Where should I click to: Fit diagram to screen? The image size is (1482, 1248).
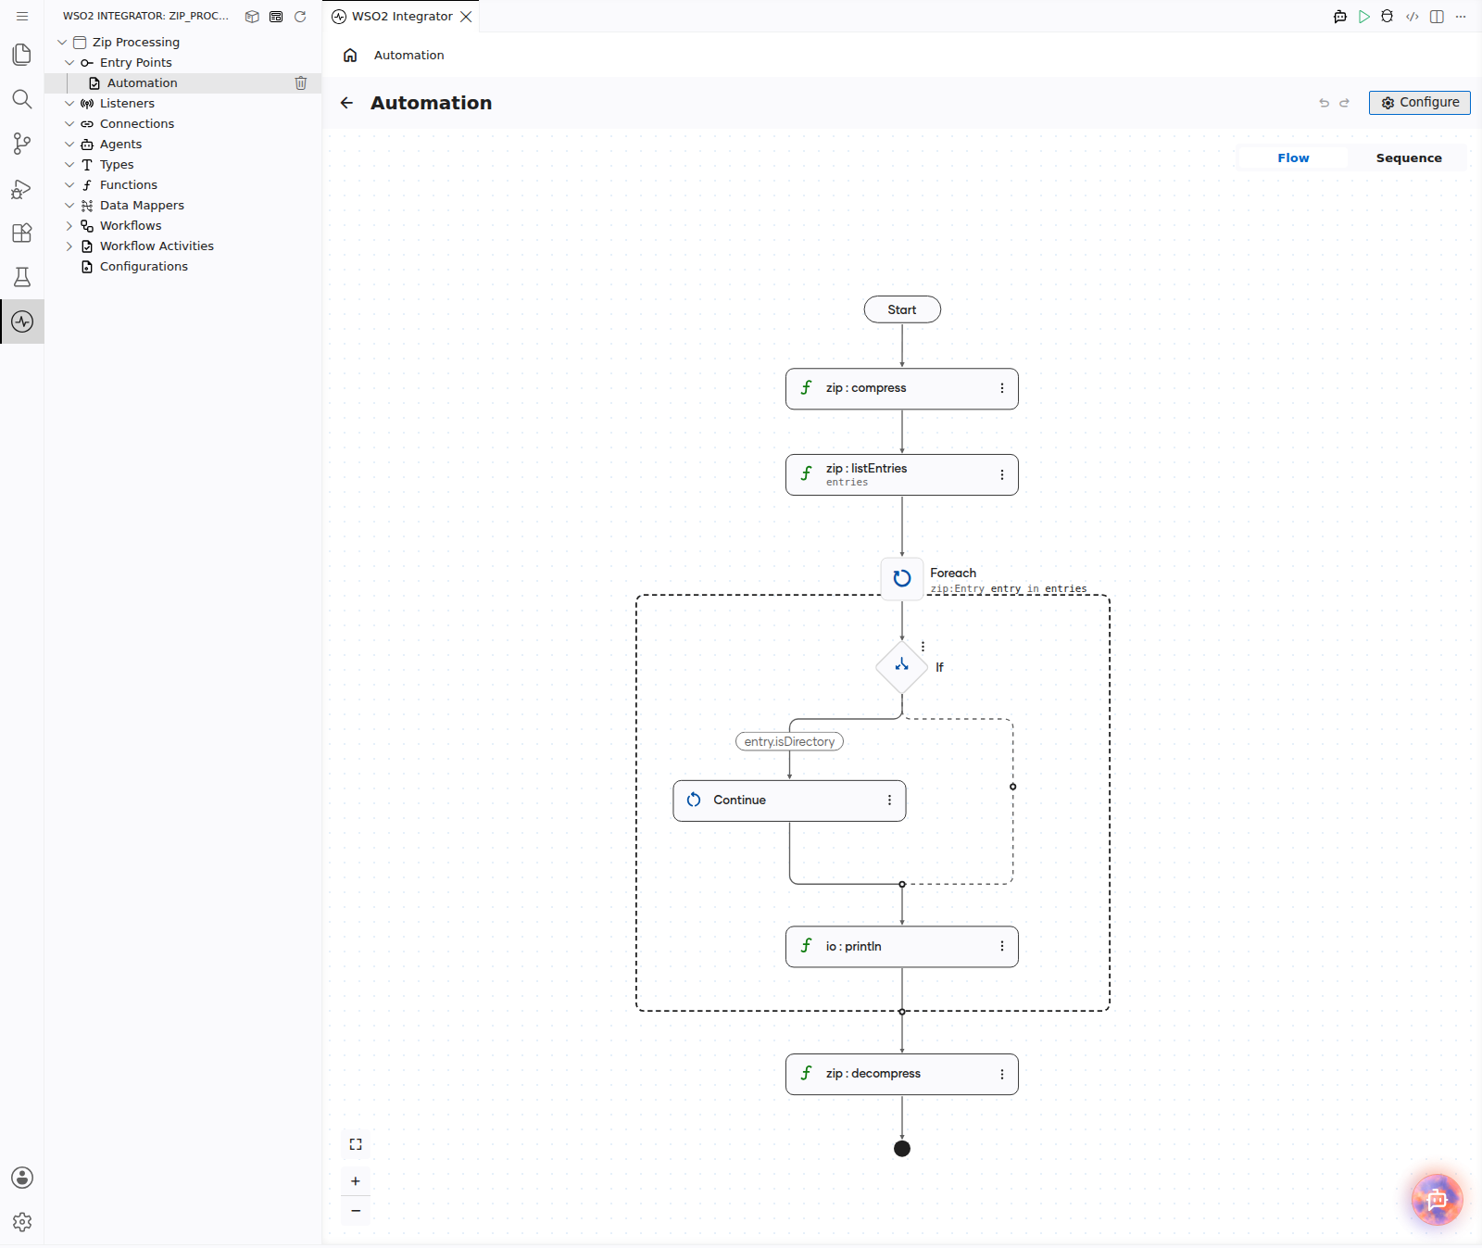click(356, 1144)
